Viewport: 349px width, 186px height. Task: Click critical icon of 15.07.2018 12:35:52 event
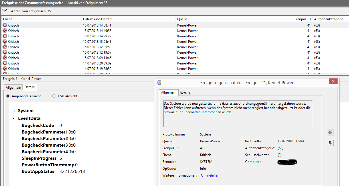5,47
